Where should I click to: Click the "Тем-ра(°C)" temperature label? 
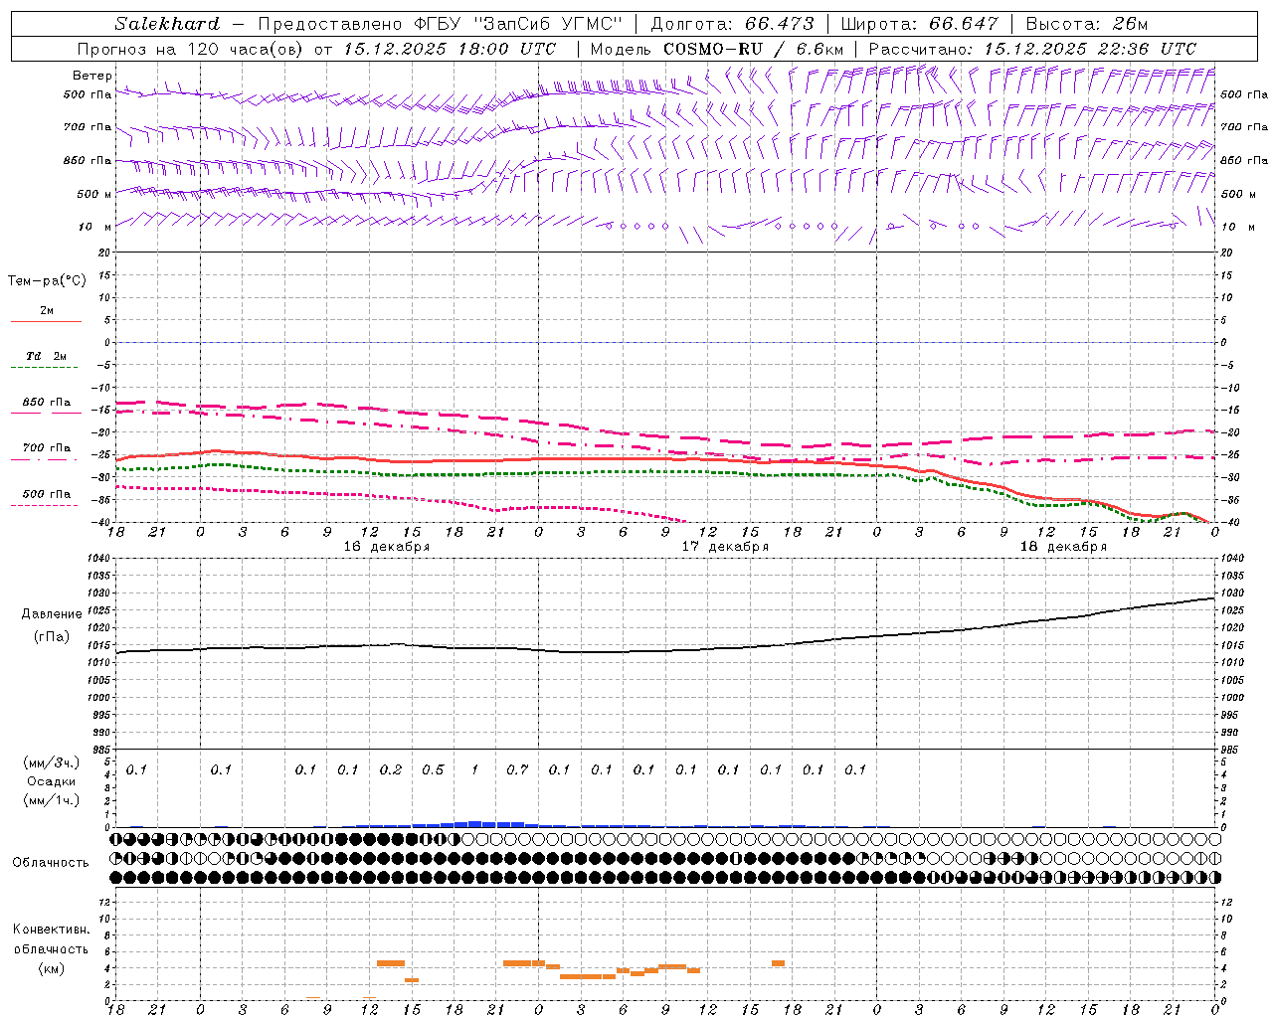(47, 281)
